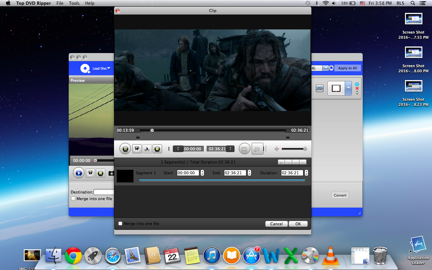Click the add new segment filmstrip icon
This screenshot has width=432, height=270.
pyautogui.click(x=244, y=149)
